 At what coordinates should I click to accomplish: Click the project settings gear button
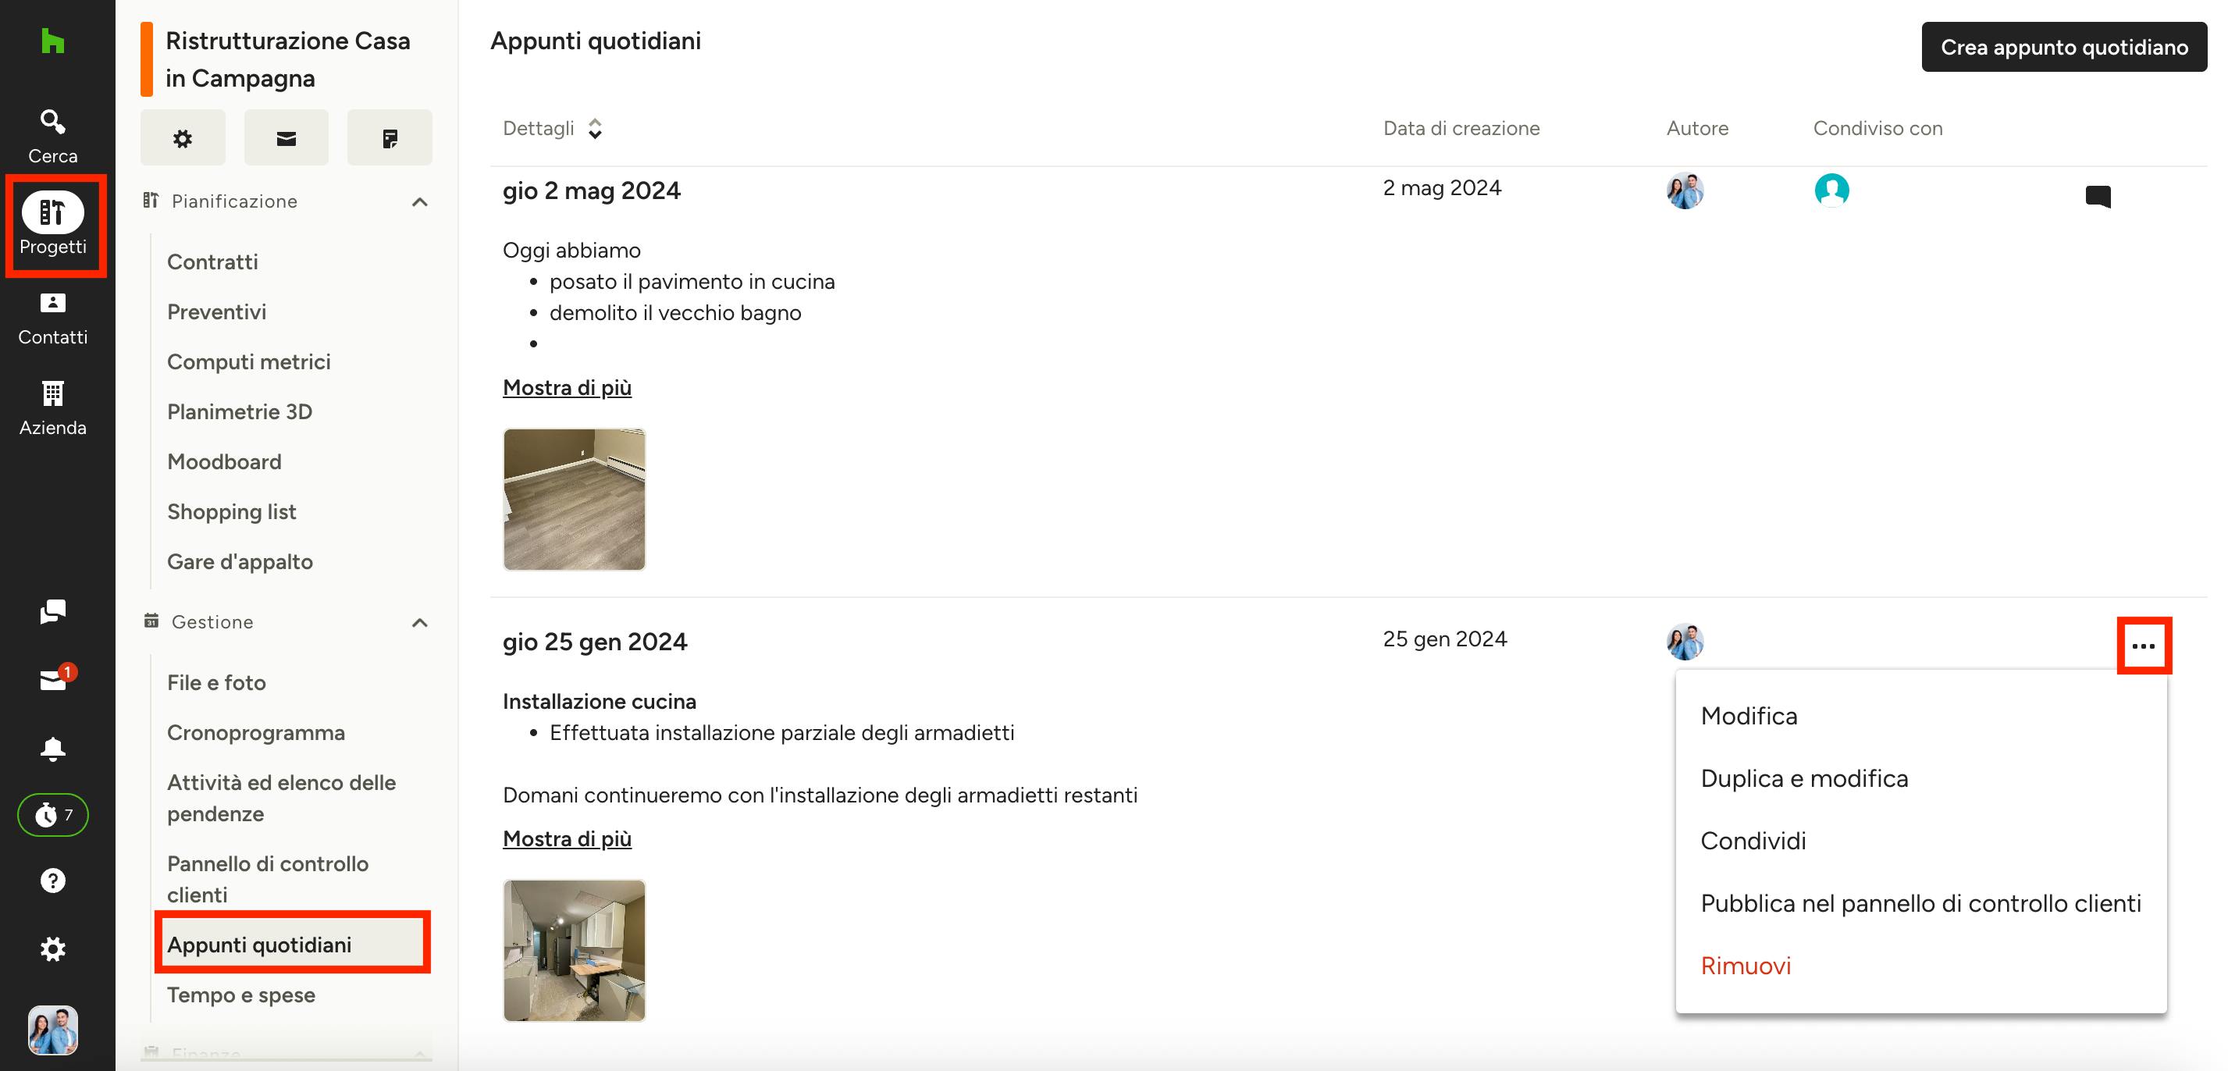183,137
